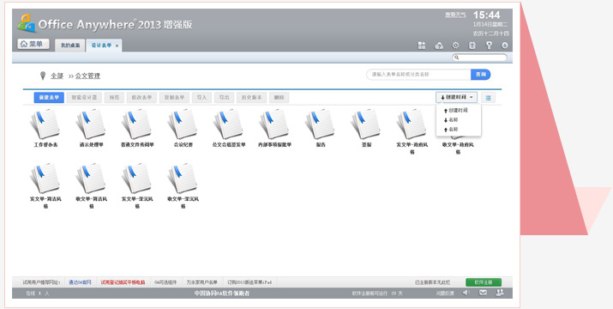Select the 请示处理单 form icon

91,124
